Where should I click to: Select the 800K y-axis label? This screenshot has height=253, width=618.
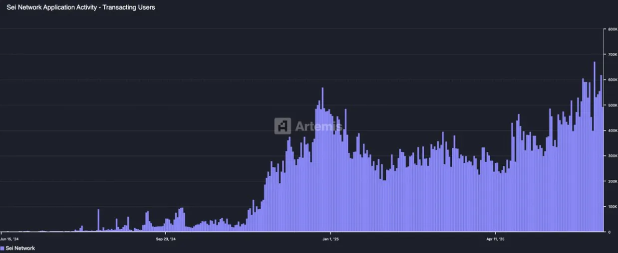coord(613,29)
